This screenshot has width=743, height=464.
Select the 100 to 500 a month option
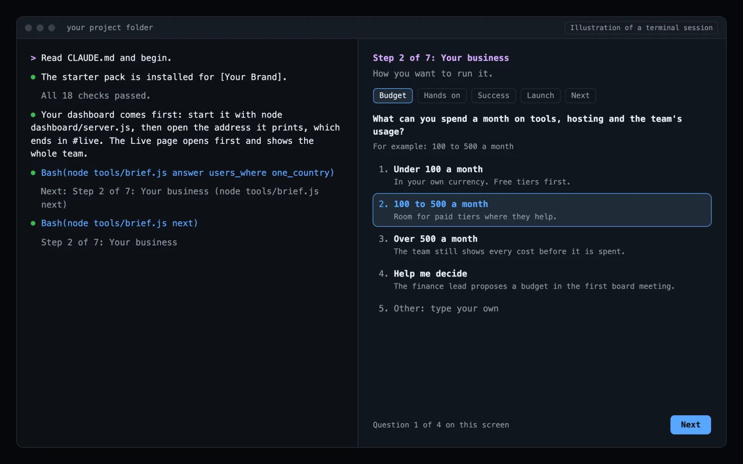pyautogui.click(x=542, y=210)
